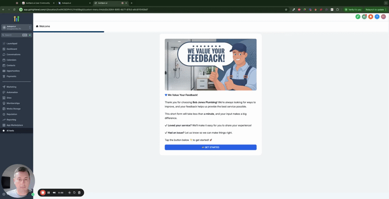Open the Extensions puzzle icon
Viewport: 389px width, 199px height.
click(337, 9)
